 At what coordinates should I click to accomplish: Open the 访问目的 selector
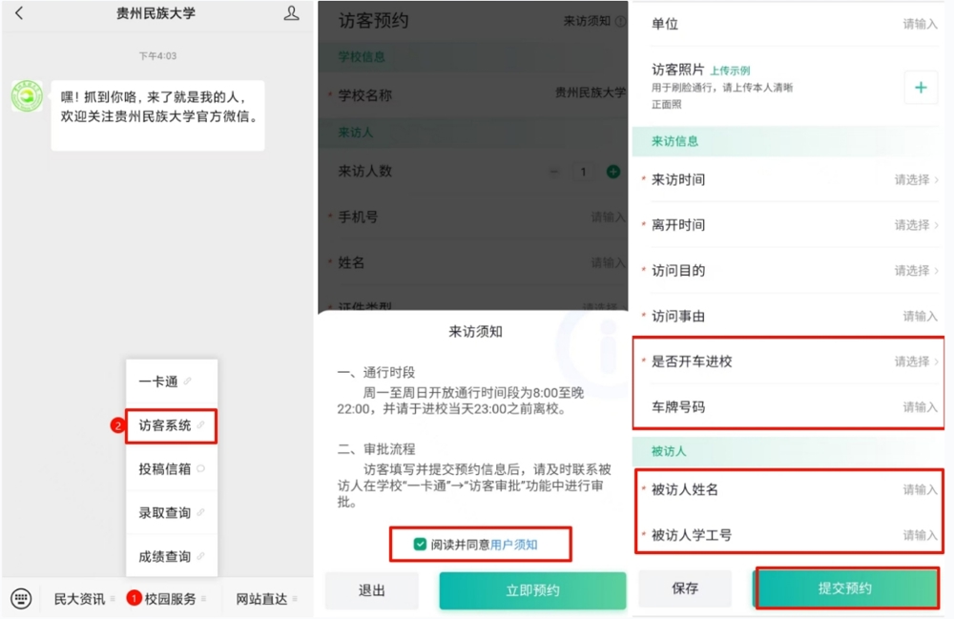tap(789, 271)
